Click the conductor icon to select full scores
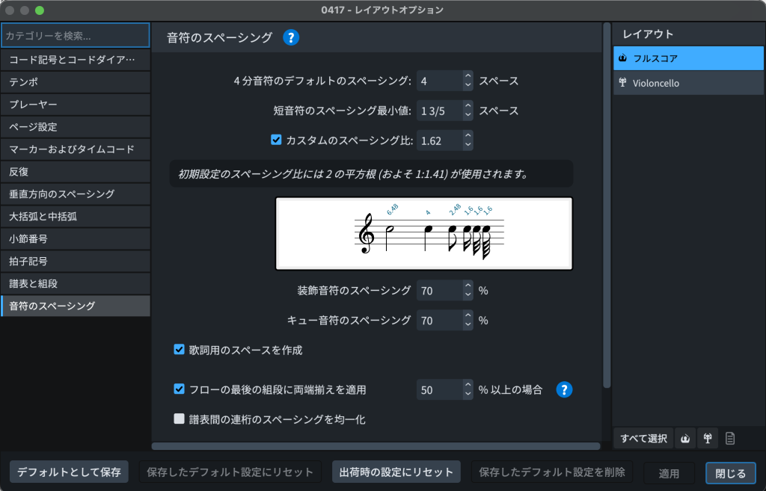This screenshot has height=491, width=766. tap(684, 439)
